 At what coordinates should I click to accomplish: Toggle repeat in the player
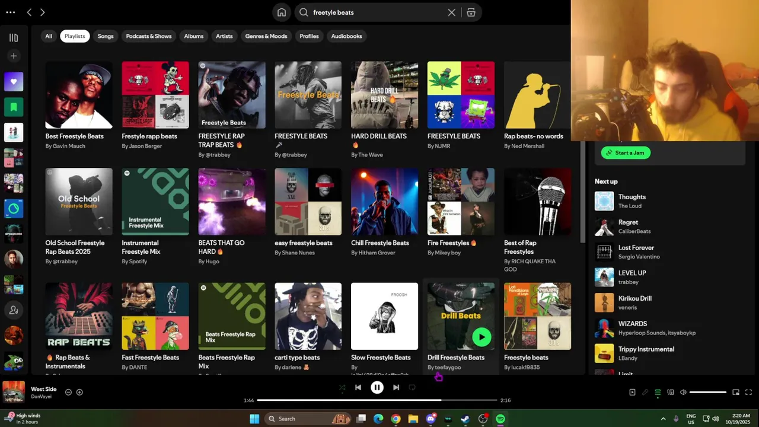[x=412, y=388]
